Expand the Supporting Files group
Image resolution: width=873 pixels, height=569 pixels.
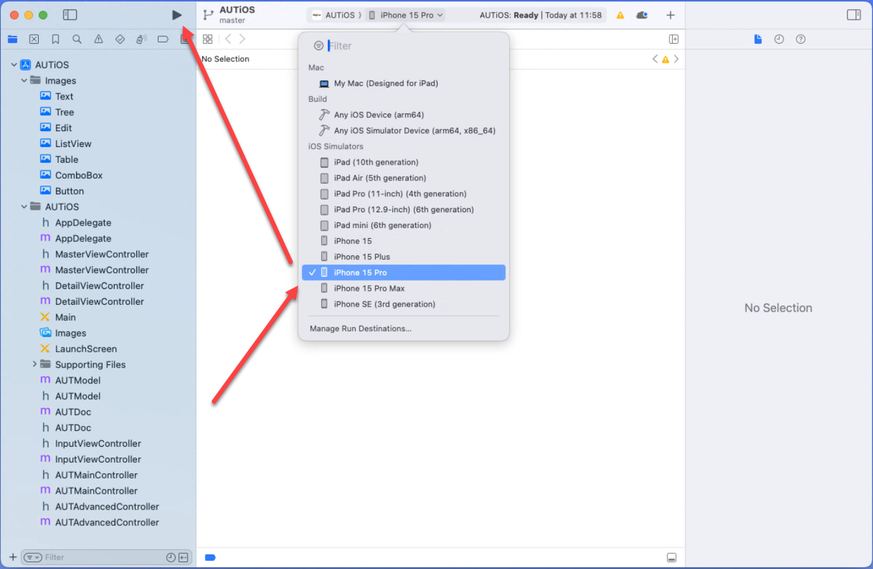tap(34, 364)
